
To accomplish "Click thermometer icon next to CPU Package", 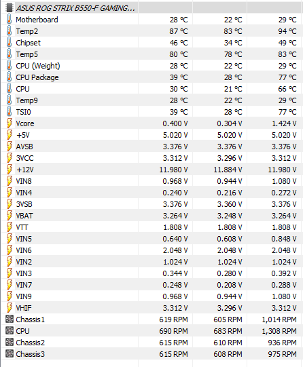I will 9,77.
